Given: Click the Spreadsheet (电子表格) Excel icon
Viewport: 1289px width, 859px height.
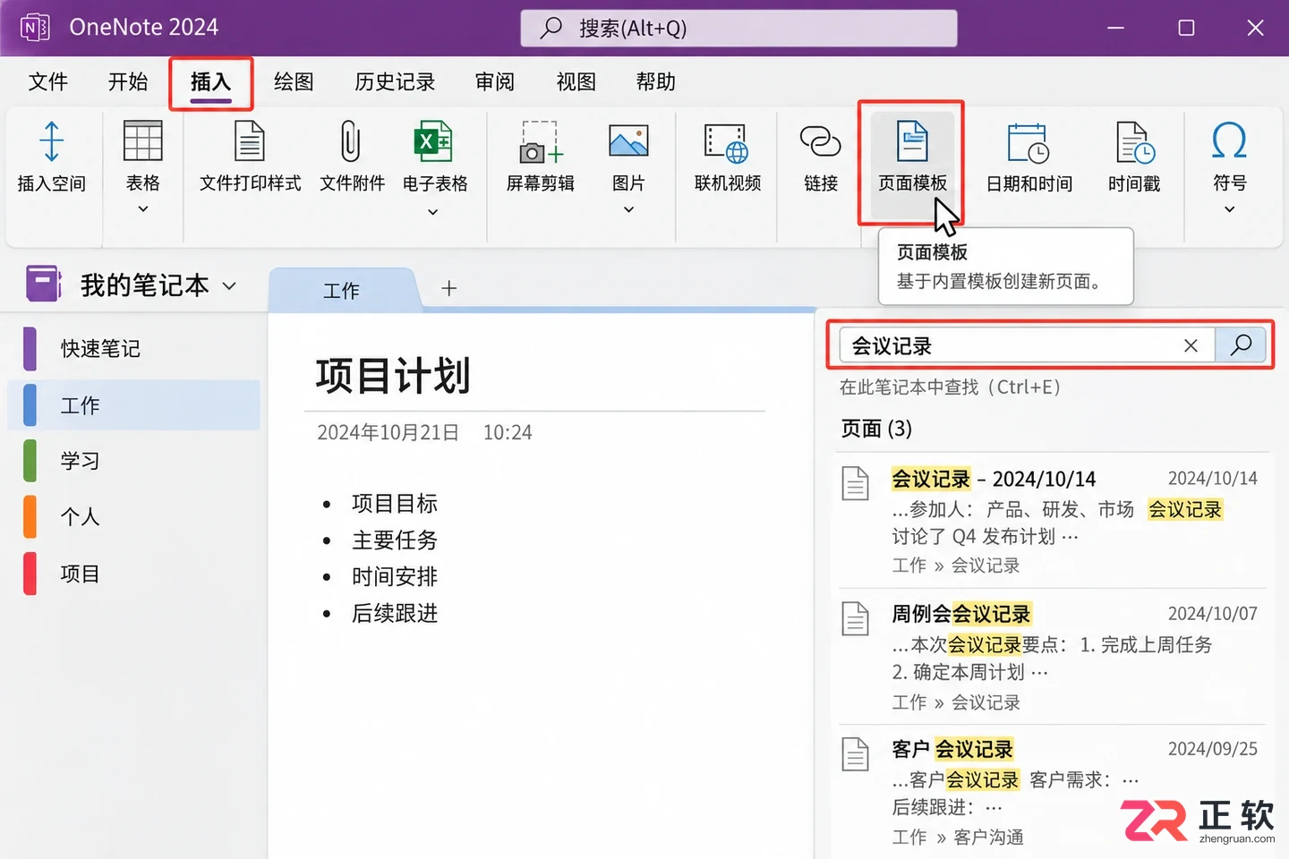Looking at the screenshot, I should pyautogui.click(x=434, y=141).
